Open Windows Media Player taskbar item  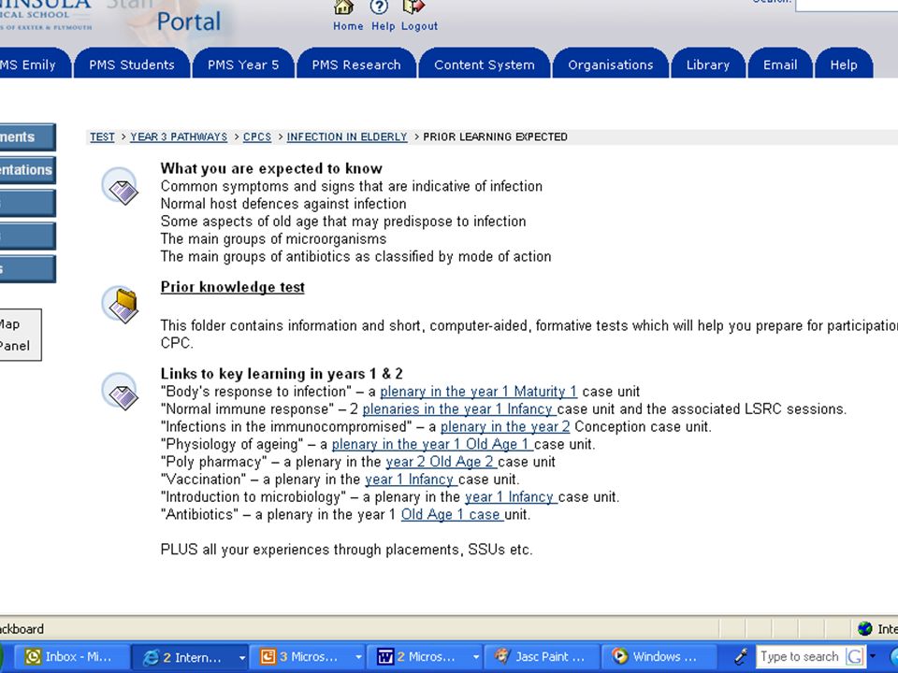tap(659, 657)
